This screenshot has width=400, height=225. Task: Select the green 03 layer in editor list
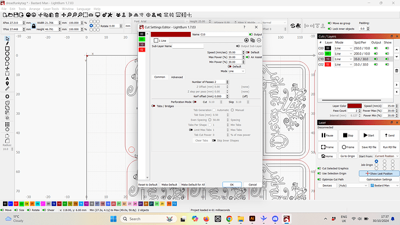tap(142, 39)
